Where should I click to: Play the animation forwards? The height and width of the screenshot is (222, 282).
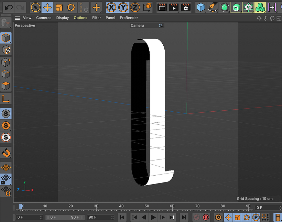pos(153,217)
